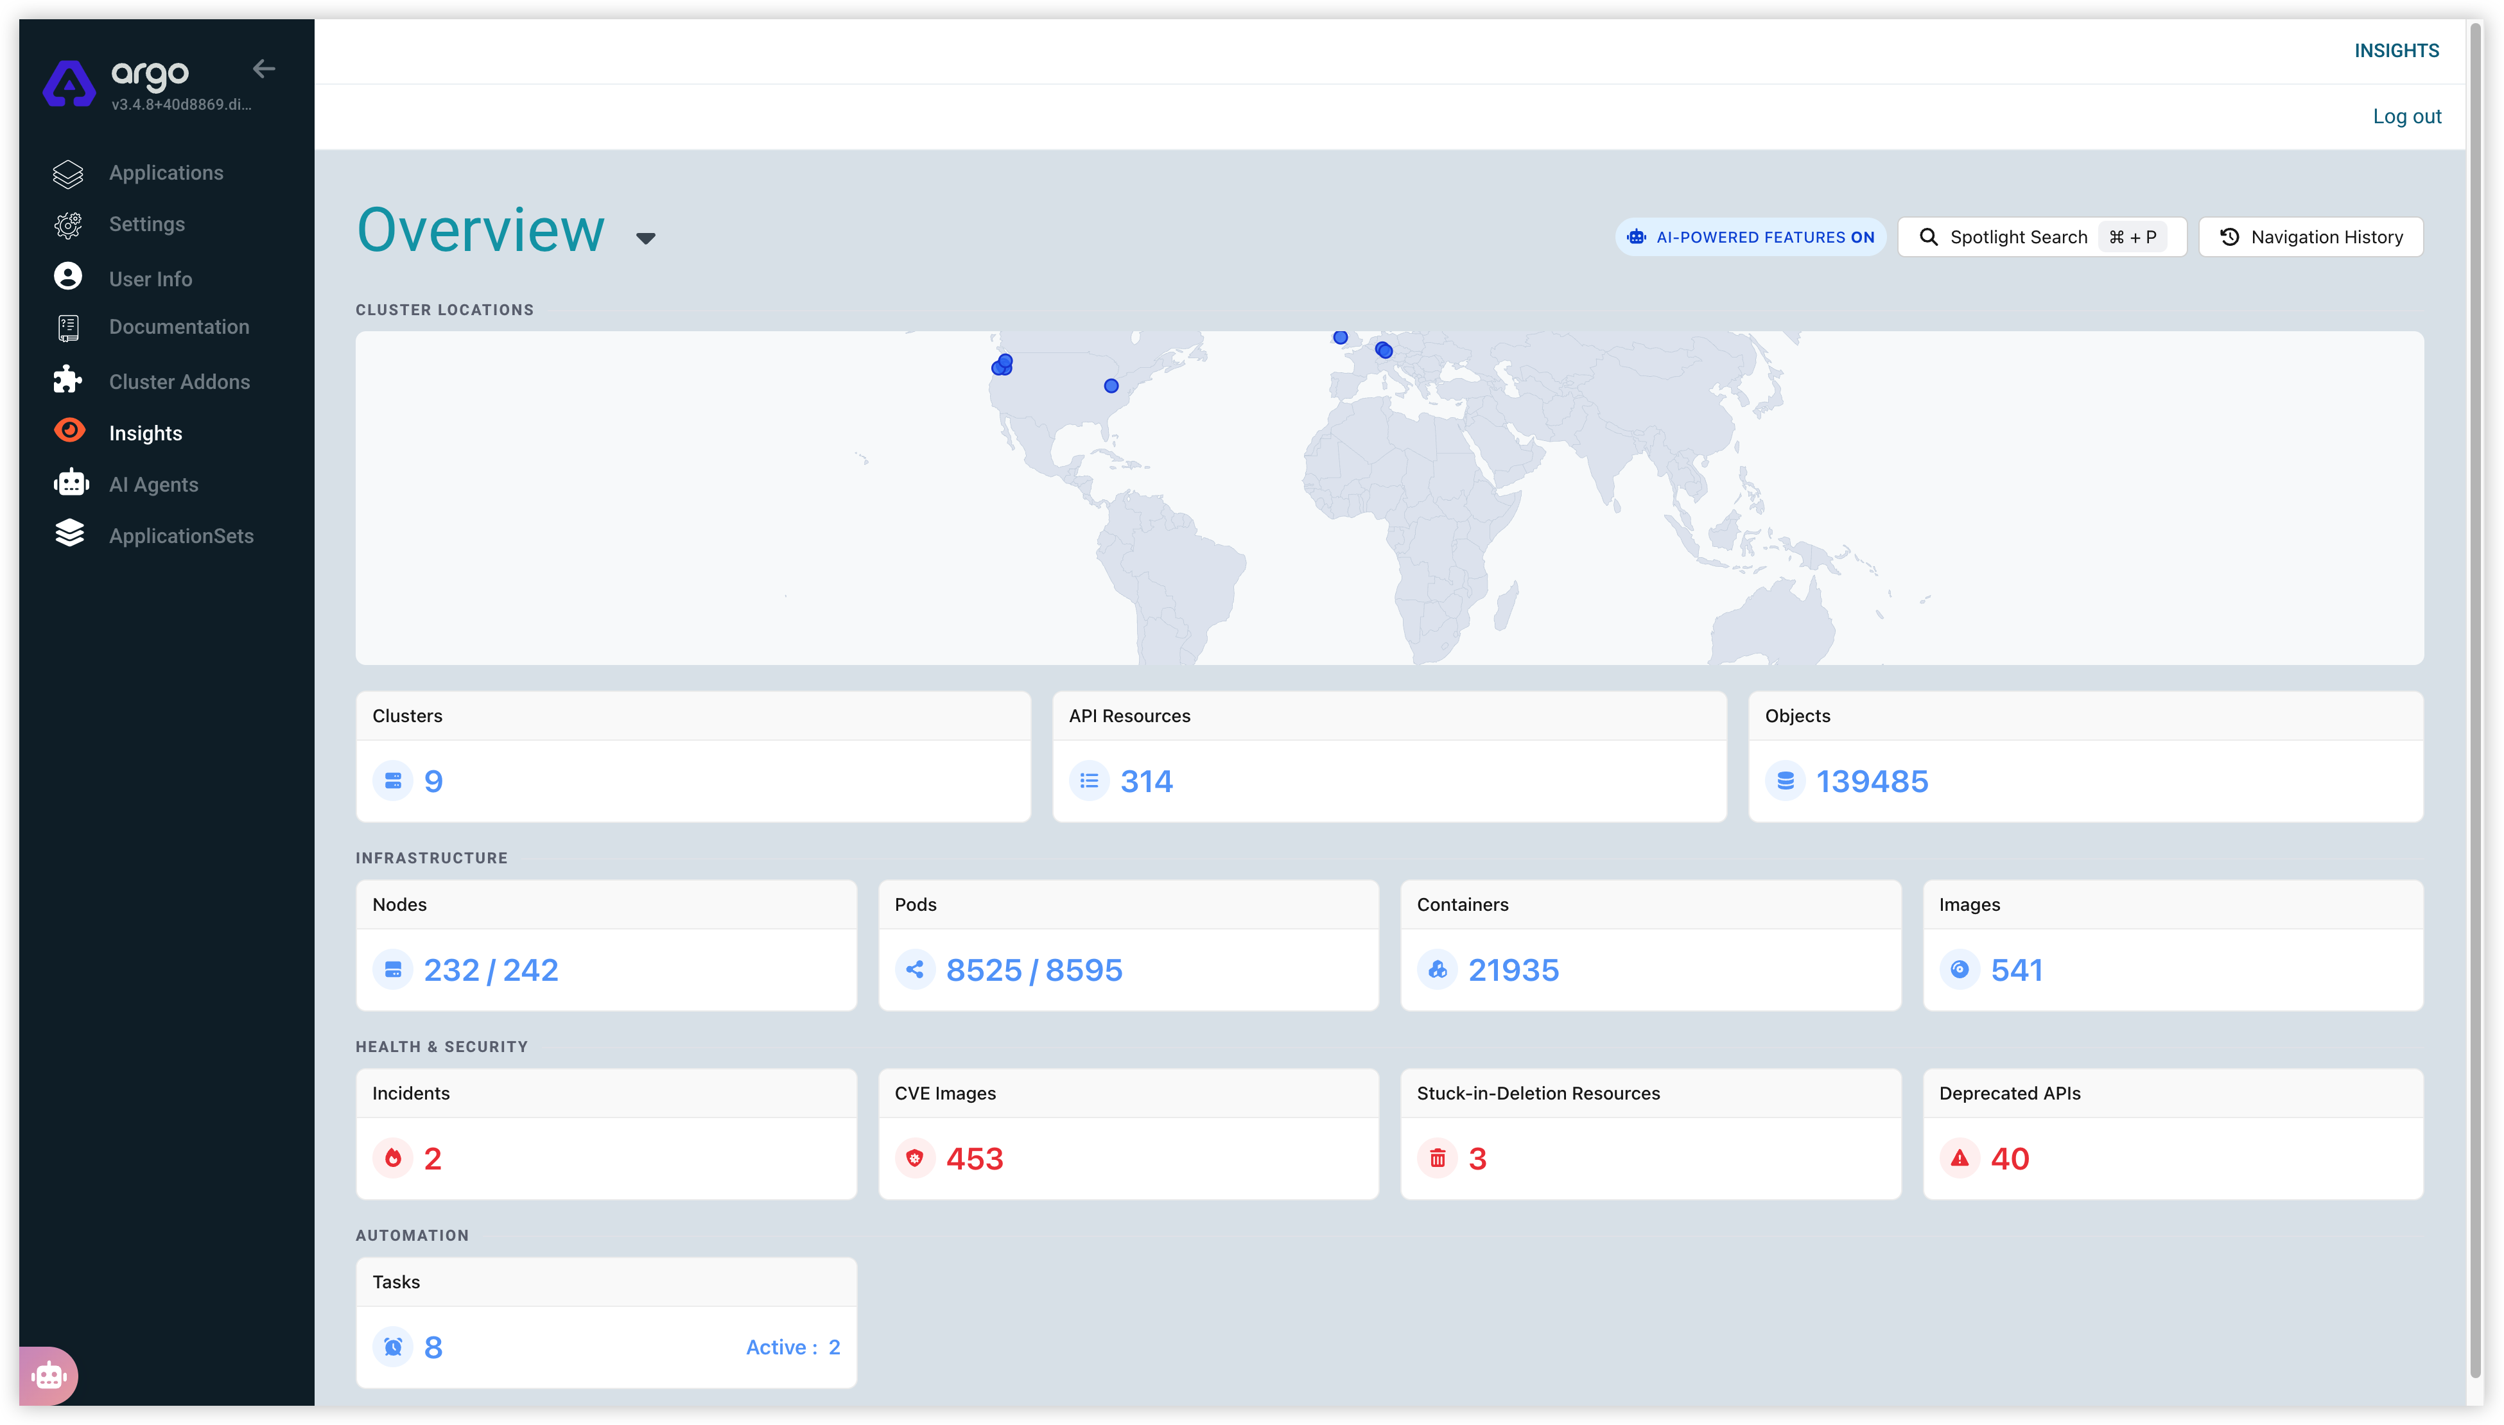Collapse sidebar with the back arrow
The height and width of the screenshot is (1425, 2504).
[263, 69]
